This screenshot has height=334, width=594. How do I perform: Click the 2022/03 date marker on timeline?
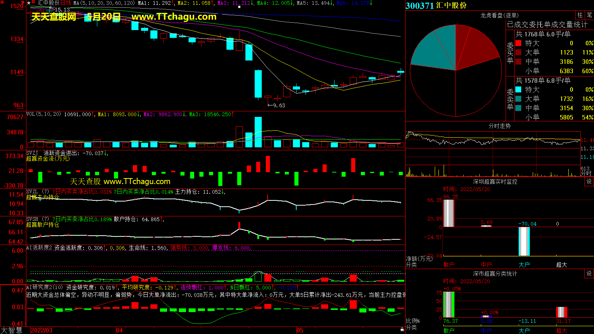[41, 330]
